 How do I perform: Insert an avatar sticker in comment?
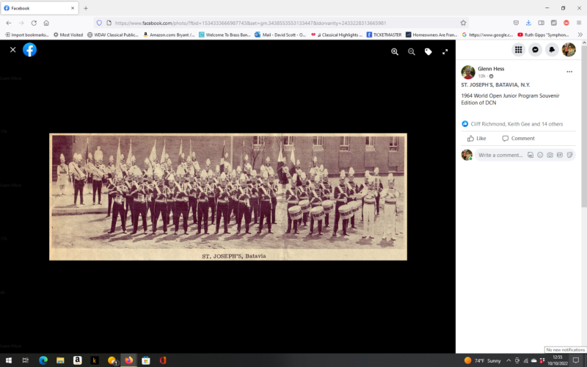click(531, 155)
